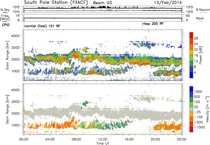Viewport: 210px width, 145px height.
Task: Click the '16' Power colorbar tick value
Action: tap(196, 55)
